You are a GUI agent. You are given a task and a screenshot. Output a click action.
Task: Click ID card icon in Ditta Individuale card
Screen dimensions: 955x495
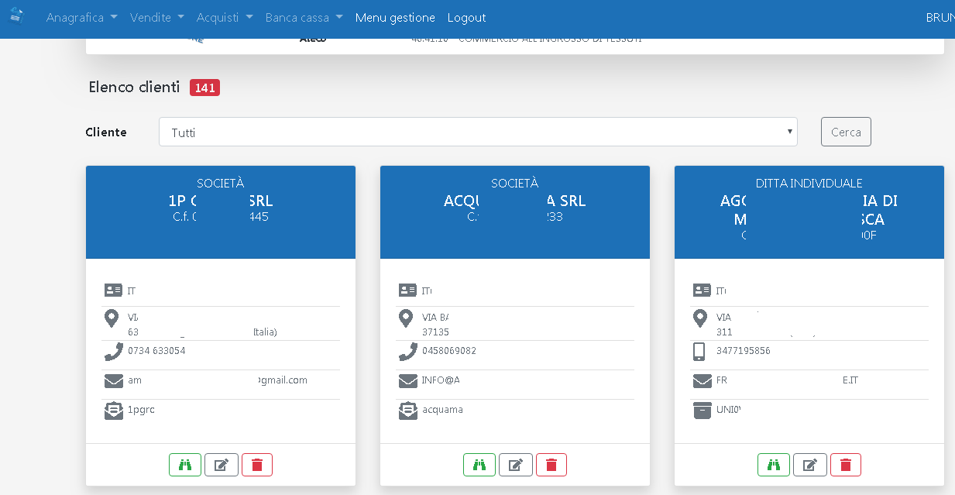pyautogui.click(x=702, y=290)
